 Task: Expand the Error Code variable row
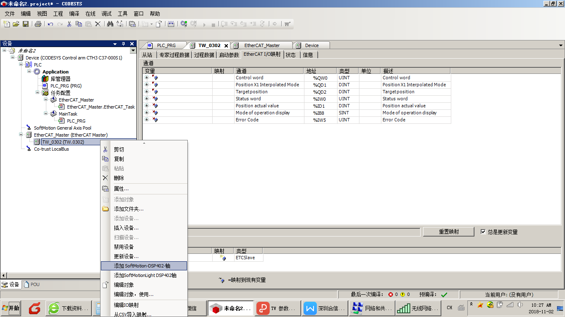click(146, 120)
